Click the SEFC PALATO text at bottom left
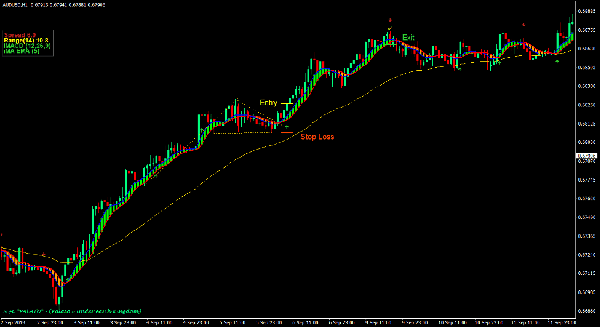Viewport: 601px width, 328px height. [x=72, y=311]
